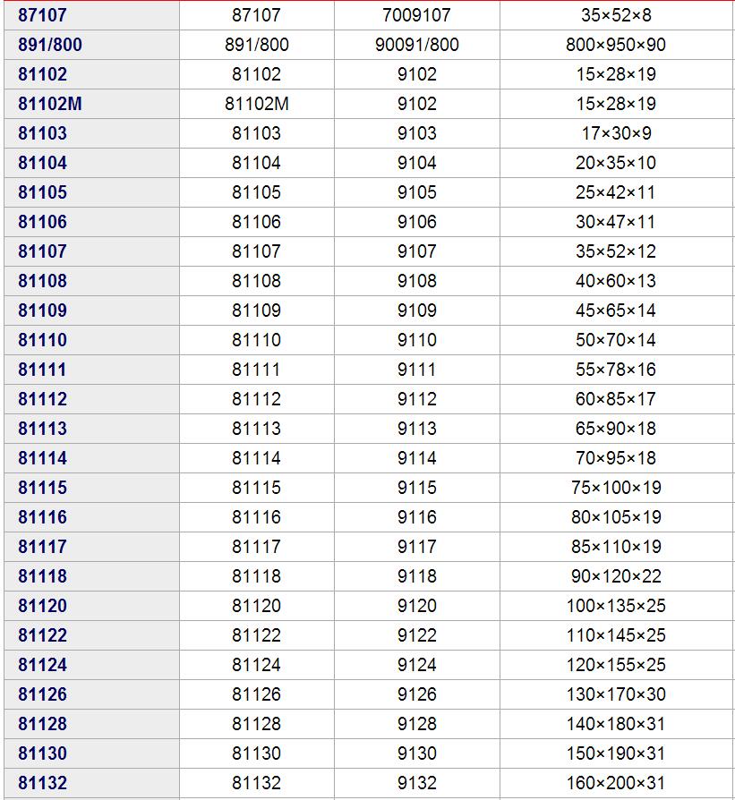Select the bold 81112 model link
Image resolution: width=735 pixels, height=800 pixels.
tap(42, 399)
